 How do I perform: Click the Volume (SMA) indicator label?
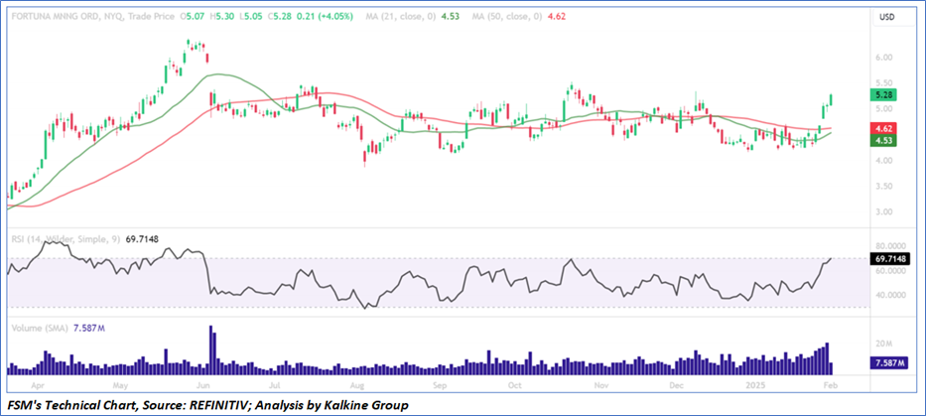[x=41, y=328]
